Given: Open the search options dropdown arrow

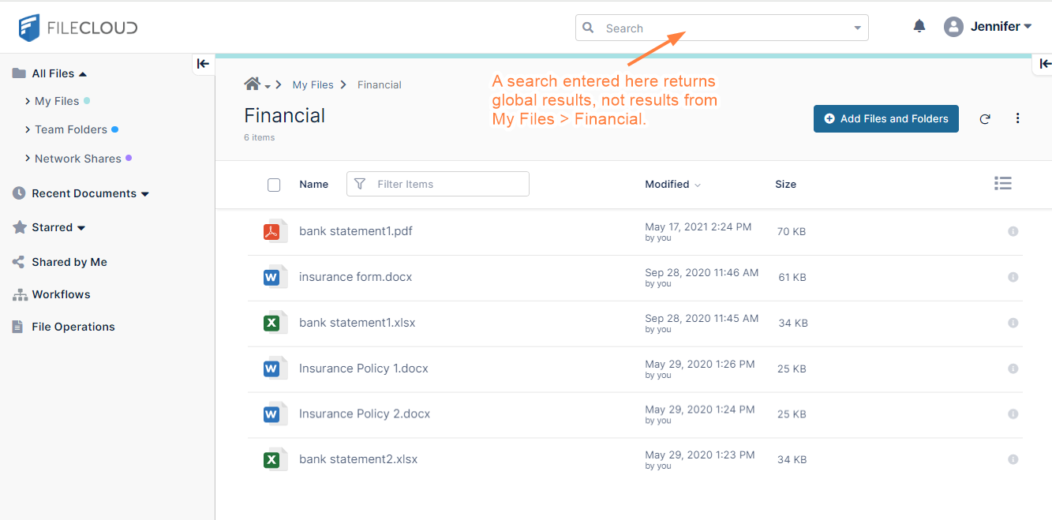Looking at the screenshot, I should click(x=857, y=28).
